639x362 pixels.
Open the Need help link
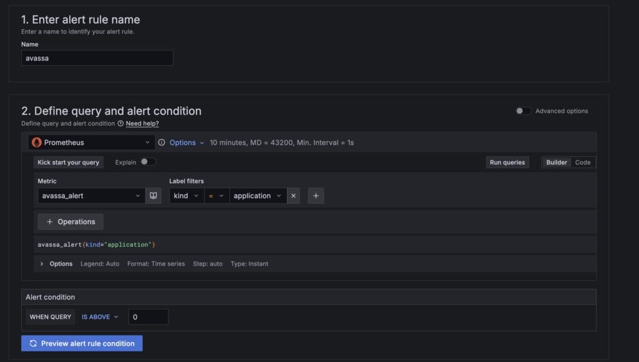[x=142, y=123]
